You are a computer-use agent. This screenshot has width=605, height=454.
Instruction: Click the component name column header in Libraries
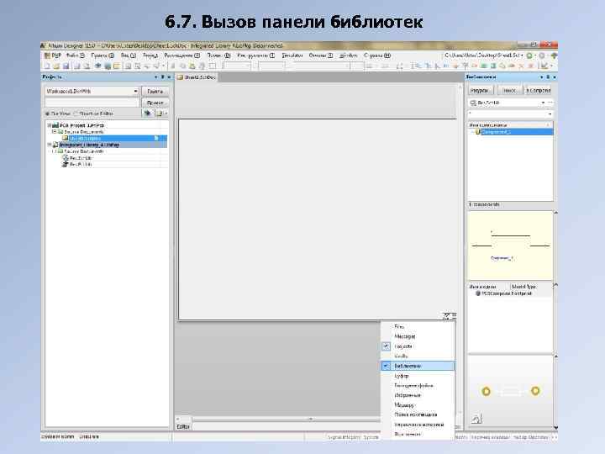click(510, 125)
